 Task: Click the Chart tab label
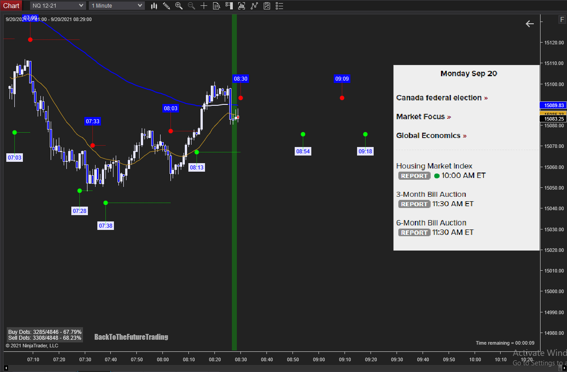[x=11, y=5]
